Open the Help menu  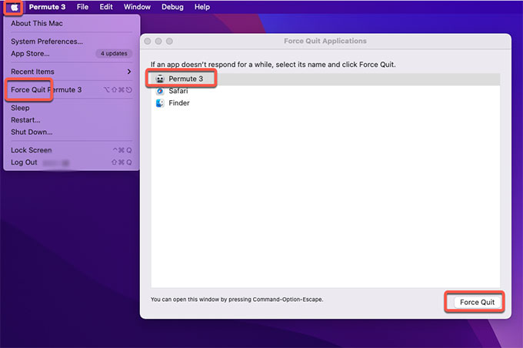click(x=202, y=7)
